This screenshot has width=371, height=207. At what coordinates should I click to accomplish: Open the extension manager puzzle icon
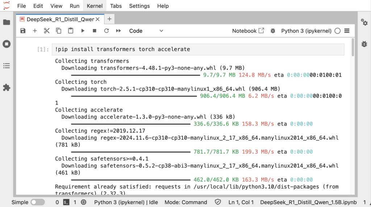[7, 87]
